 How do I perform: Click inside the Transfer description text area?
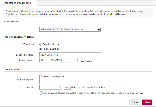click(70, 79)
